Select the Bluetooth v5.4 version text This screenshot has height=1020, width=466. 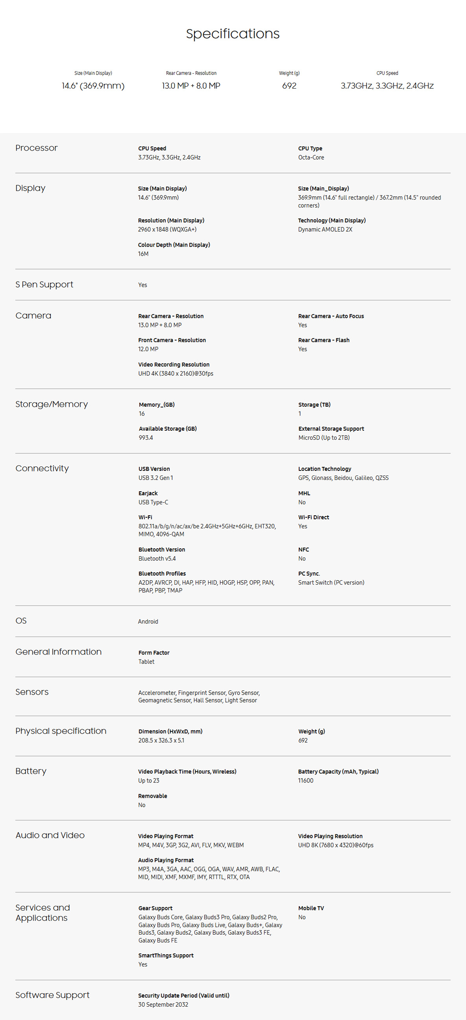click(x=157, y=559)
